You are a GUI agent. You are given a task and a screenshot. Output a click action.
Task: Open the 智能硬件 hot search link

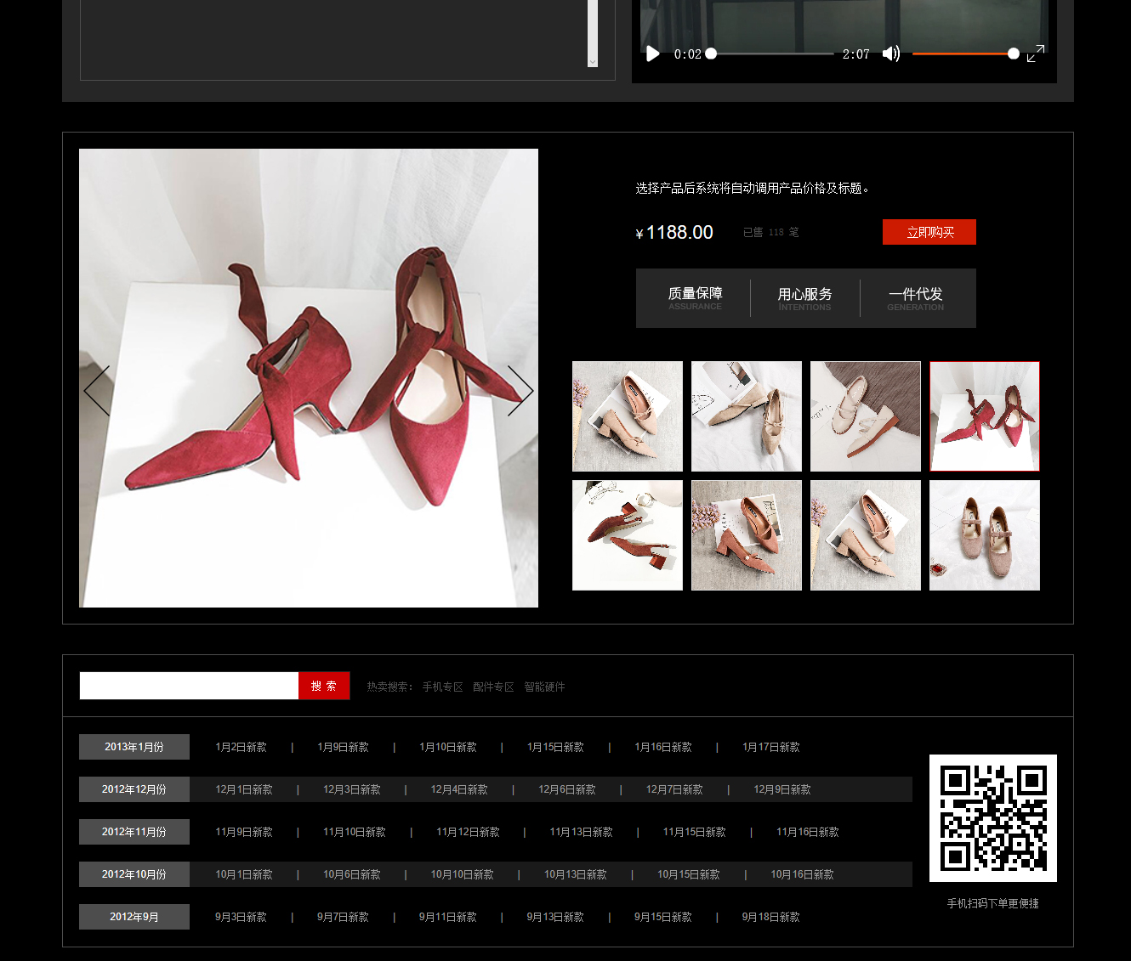(544, 687)
